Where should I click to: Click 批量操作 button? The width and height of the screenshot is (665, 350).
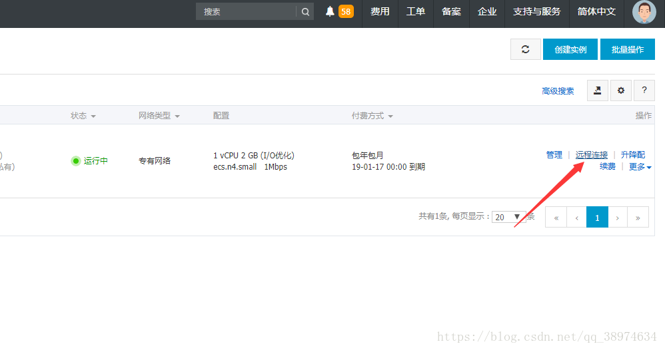click(x=628, y=49)
